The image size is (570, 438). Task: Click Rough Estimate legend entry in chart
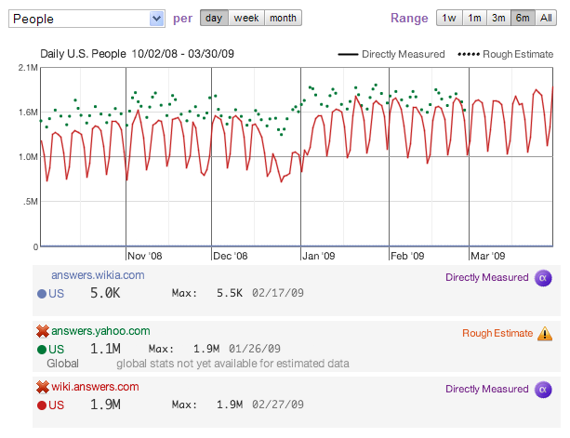click(x=506, y=54)
